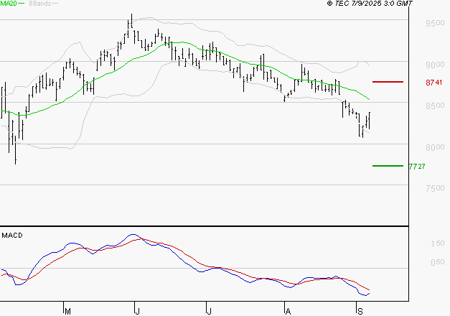
Task: Click the 150 MACD axis label
Action: click(x=438, y=243)
